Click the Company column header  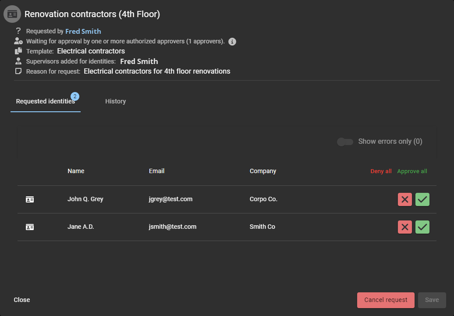pos(262,171)
